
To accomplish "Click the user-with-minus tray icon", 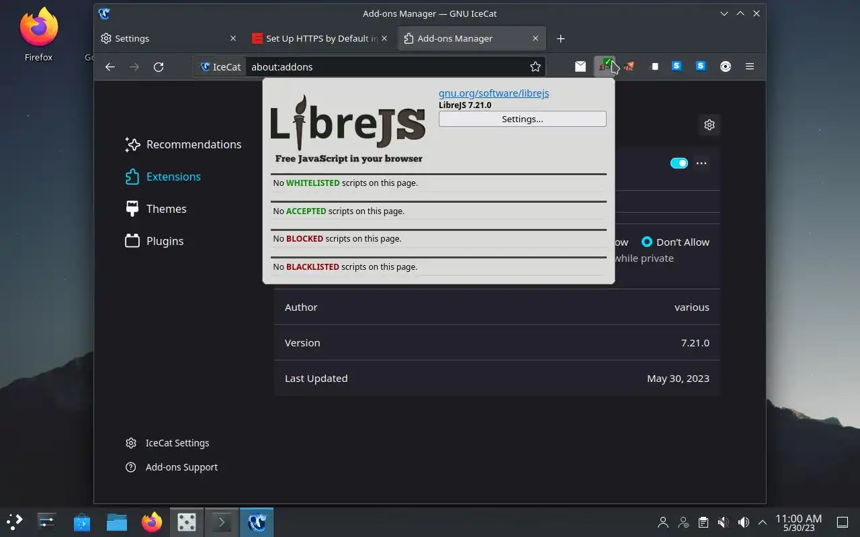I will (x=683, y=522).
